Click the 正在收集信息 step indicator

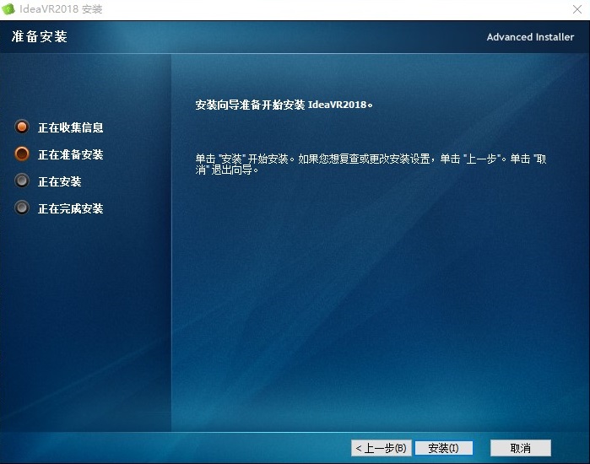pyautogui.click(x=22, y=127)
